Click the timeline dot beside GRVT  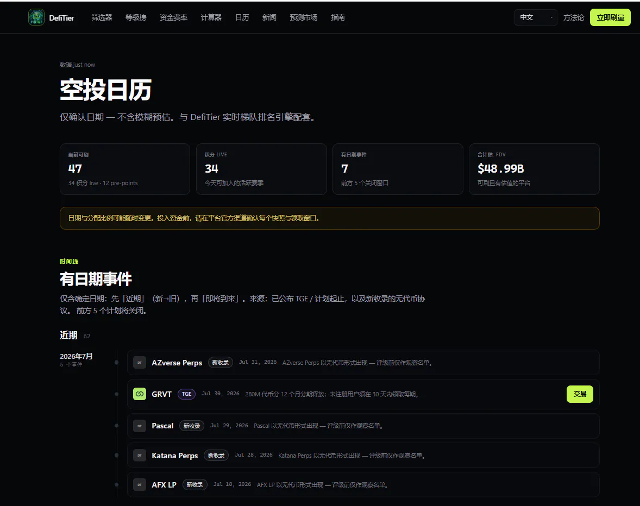click(117, 394)
